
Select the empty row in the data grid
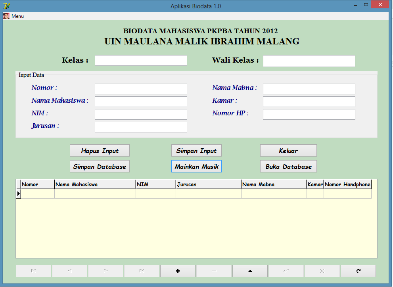(x=159, y=193)
